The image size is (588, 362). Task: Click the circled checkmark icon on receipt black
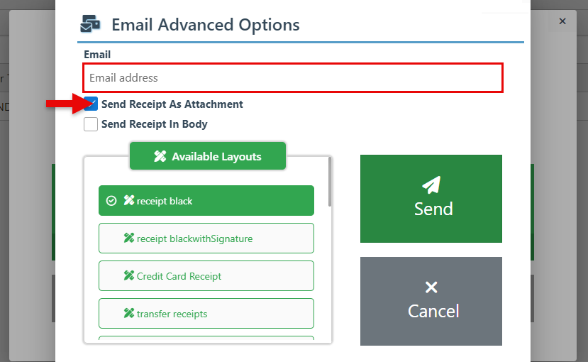111,201
